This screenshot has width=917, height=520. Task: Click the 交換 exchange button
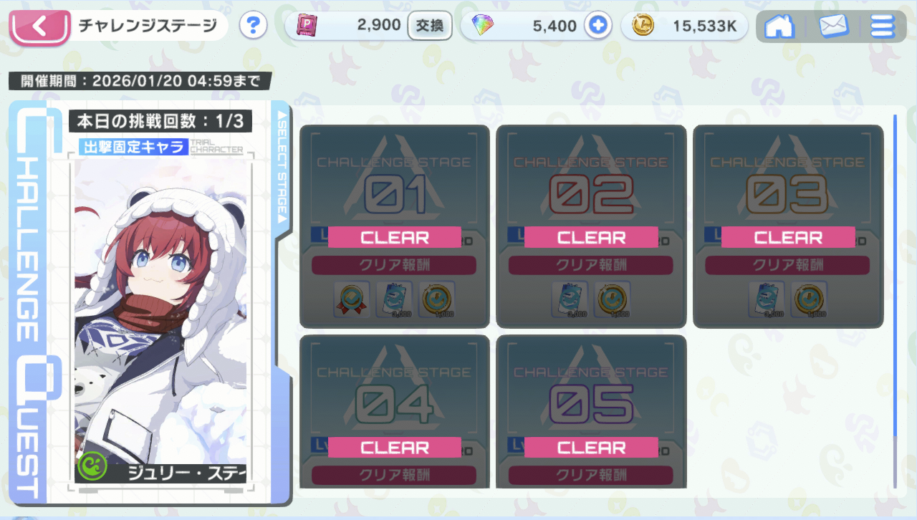(430, 27)
